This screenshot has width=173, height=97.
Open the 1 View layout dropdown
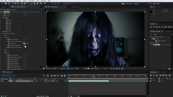(106, 69)
